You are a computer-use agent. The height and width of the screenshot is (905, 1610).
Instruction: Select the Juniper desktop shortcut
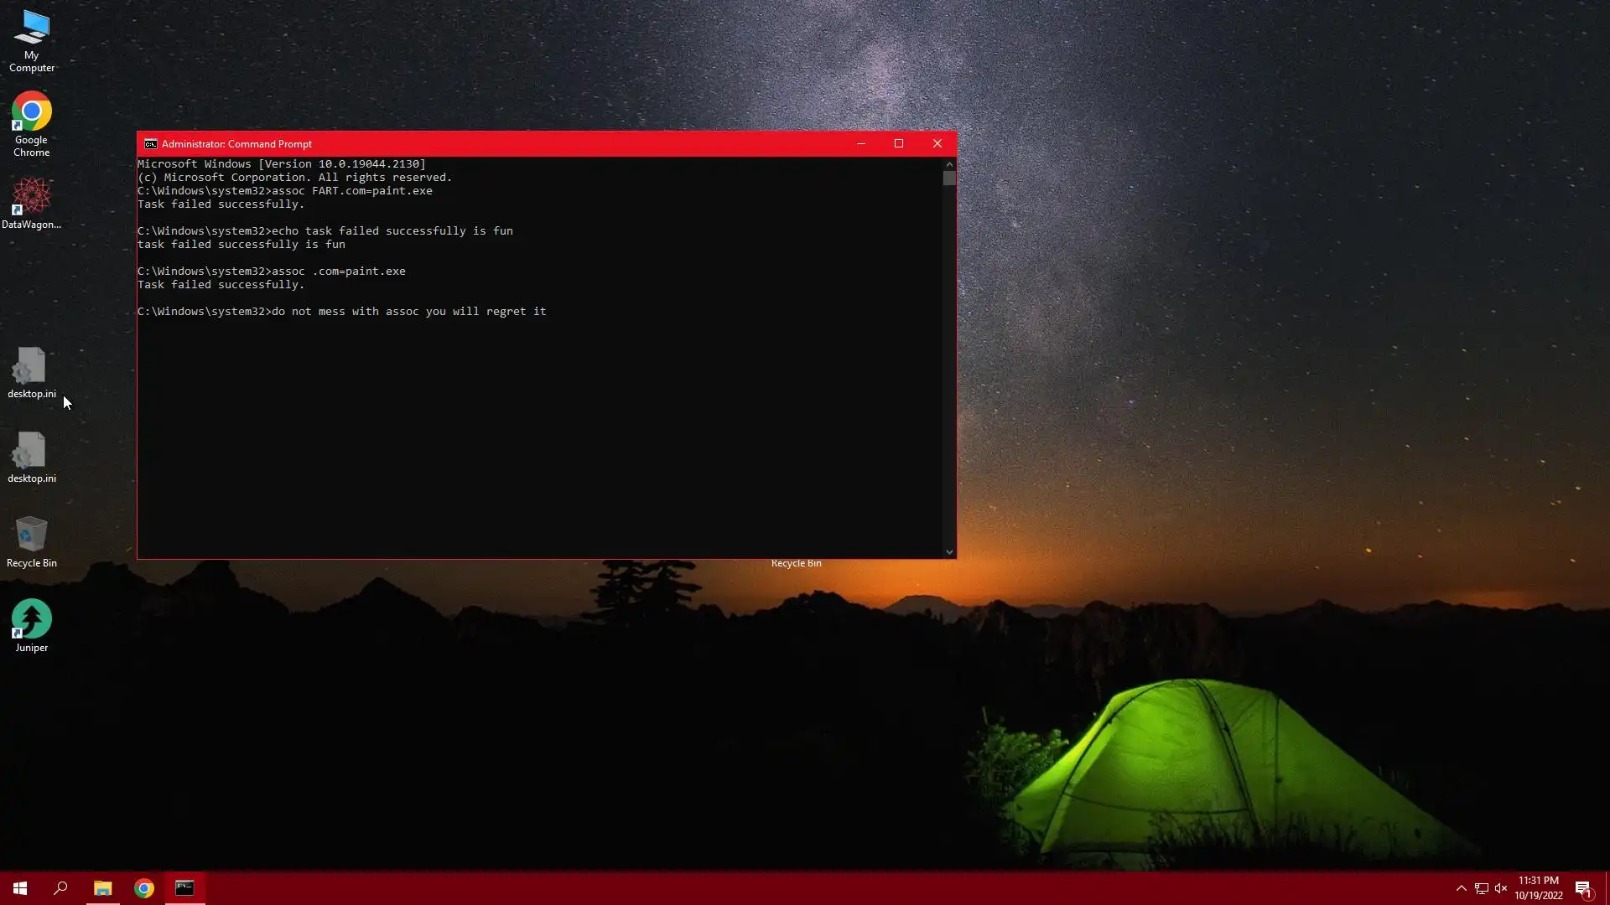(x=32, y=620)
